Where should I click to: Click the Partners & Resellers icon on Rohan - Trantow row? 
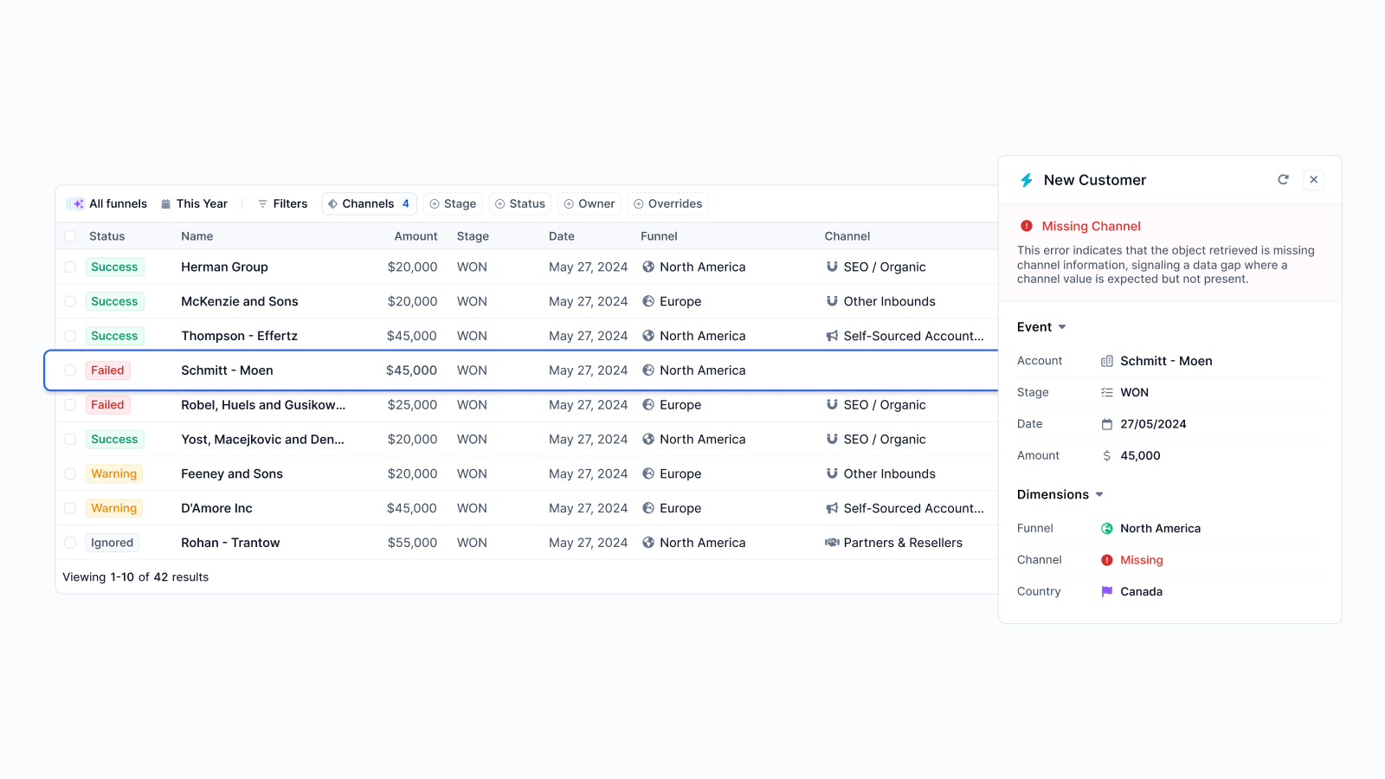click(x=831, y=543)
